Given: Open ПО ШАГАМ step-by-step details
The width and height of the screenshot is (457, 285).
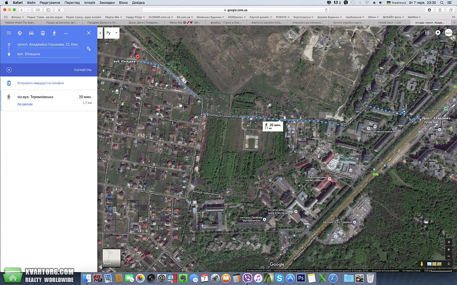Looking at the screenshot, I should 25,104.
